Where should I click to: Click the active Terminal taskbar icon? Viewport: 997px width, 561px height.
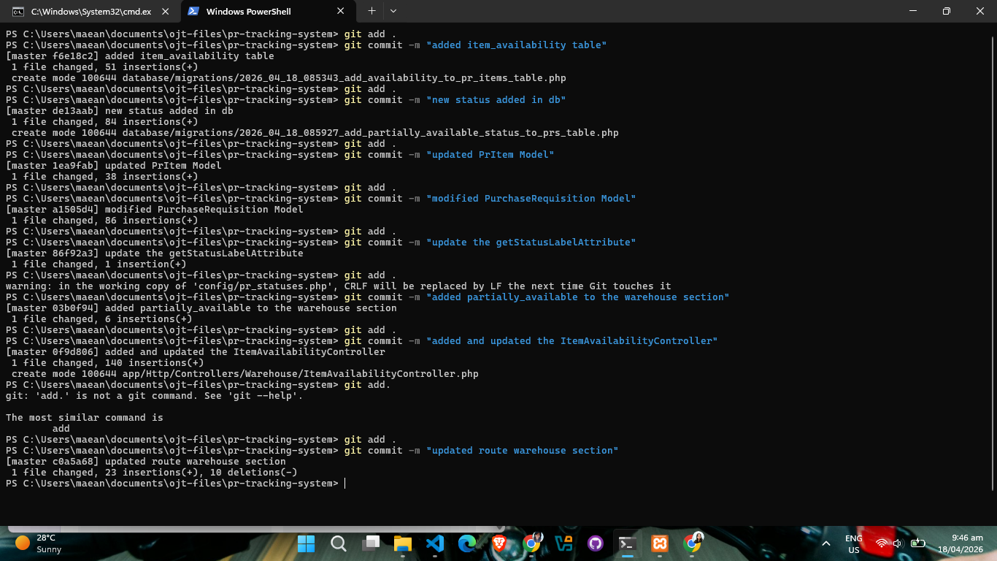point(628,543)
